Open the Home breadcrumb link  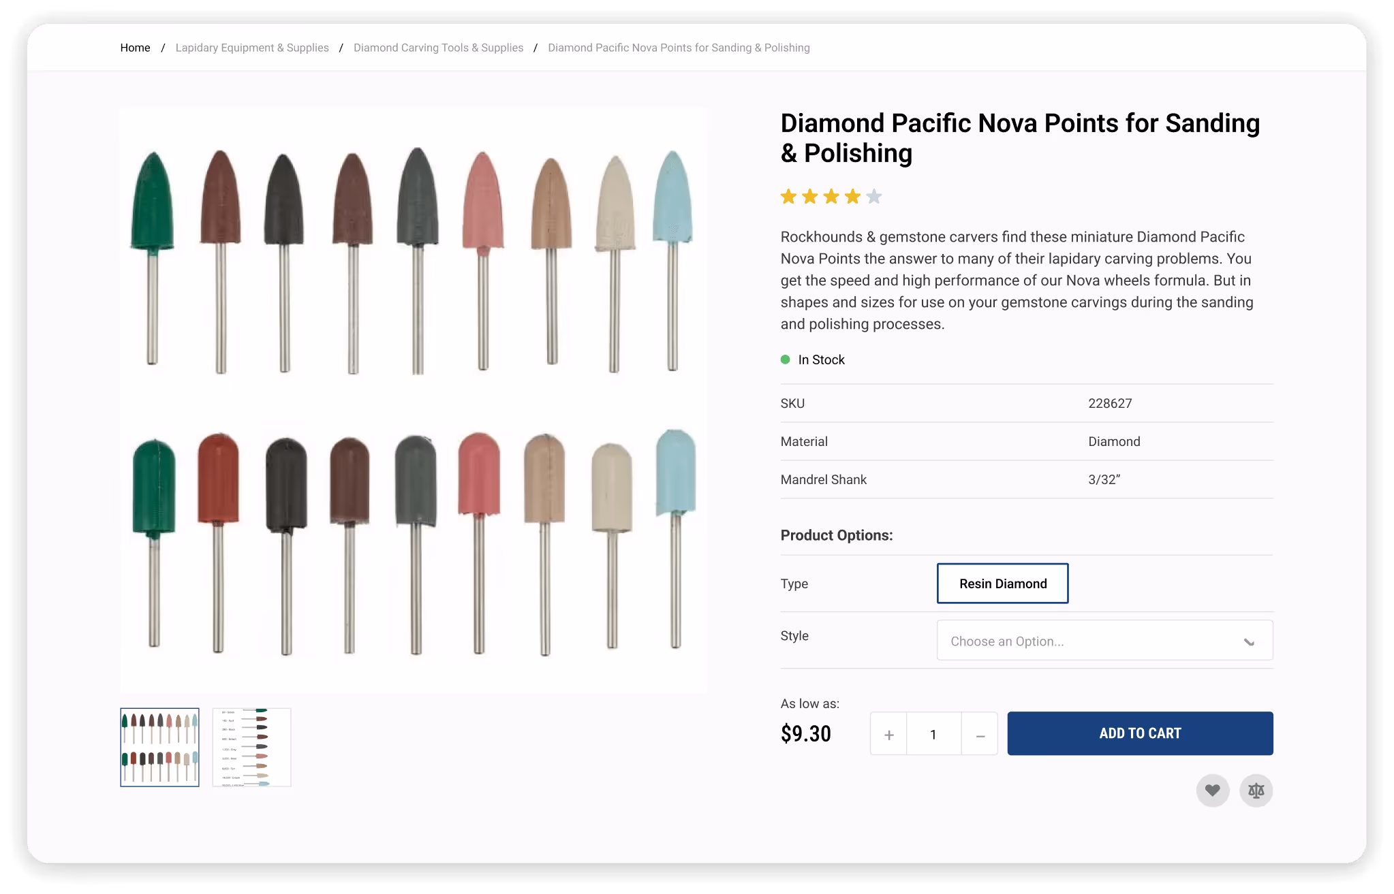click(135, 47)
